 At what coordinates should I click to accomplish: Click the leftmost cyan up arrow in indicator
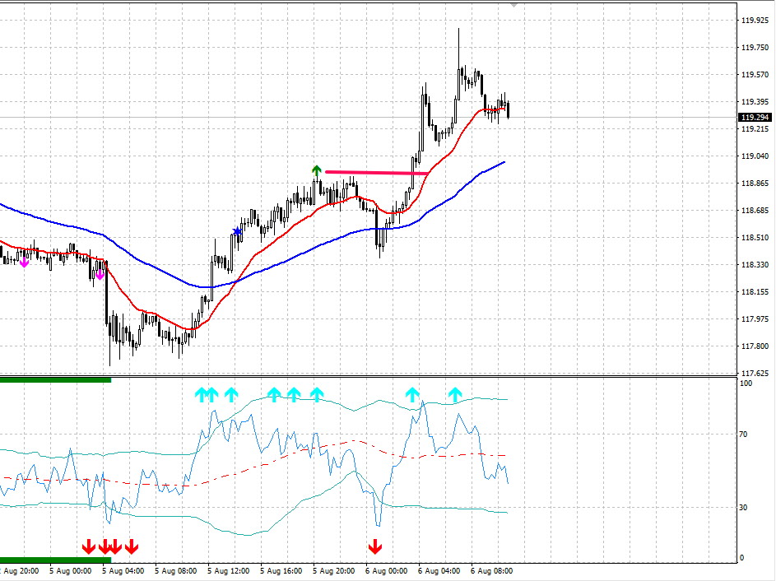(x=200, y=394)
